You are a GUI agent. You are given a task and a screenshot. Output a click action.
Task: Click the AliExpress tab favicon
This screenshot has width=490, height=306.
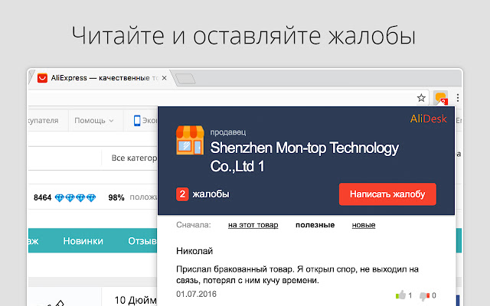click(x=42, y=78)
